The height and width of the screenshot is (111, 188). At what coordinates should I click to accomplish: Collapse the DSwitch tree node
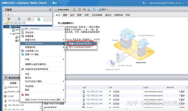[x=11, y=34]
